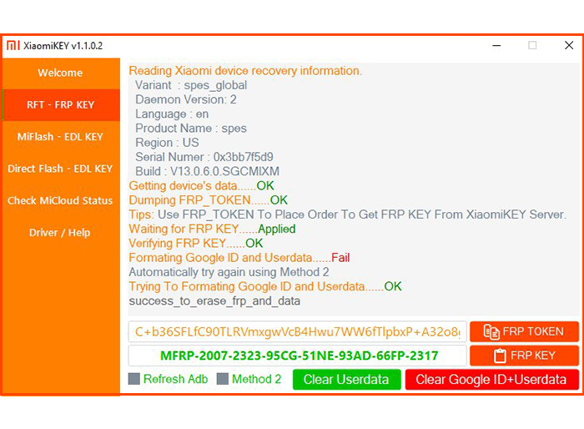Click 'Formating Google ID and Userdata......Fail' line
The width and height of the screenshot is (584, 429).
(239, 258)
